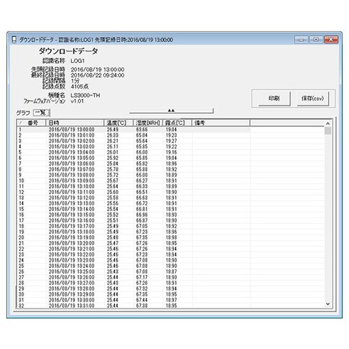
Task: Click the scrollbar up arrow
Action: tap(328, 124)
